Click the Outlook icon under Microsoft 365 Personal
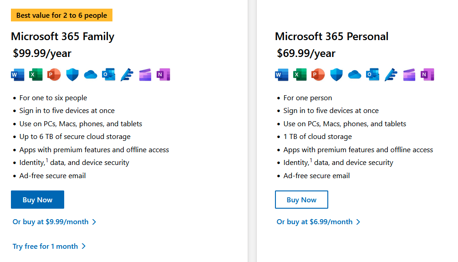This screenshot has width=458, height=262. [373, 75]
